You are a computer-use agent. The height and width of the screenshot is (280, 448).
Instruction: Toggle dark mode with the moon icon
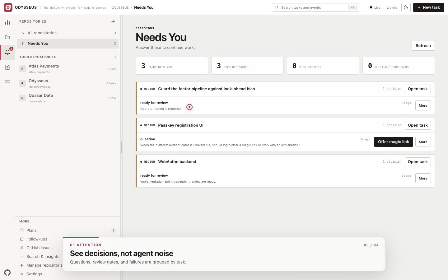pyautogui.click(x=406, y=7)
